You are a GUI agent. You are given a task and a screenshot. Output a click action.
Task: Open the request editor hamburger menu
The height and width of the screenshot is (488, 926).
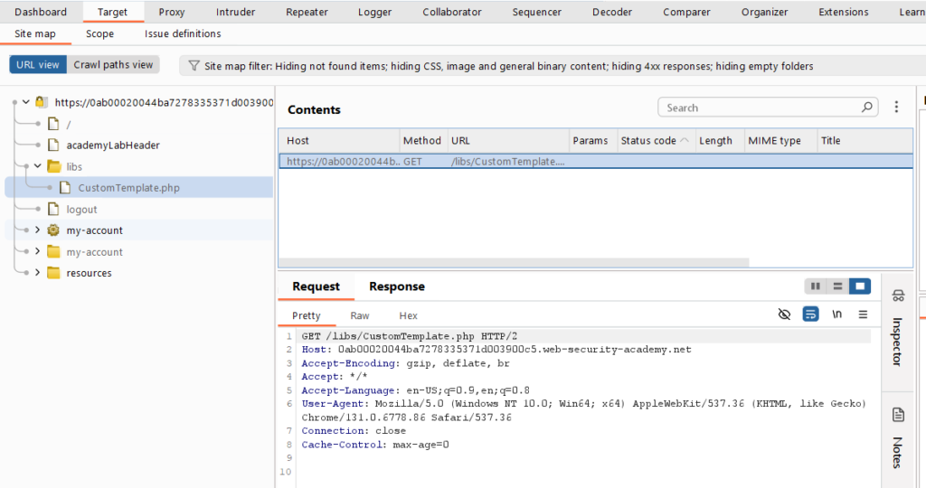pos(863,314)
